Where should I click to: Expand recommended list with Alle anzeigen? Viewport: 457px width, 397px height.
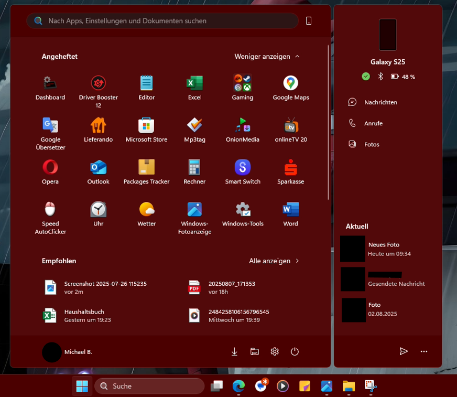coord(274,261)
